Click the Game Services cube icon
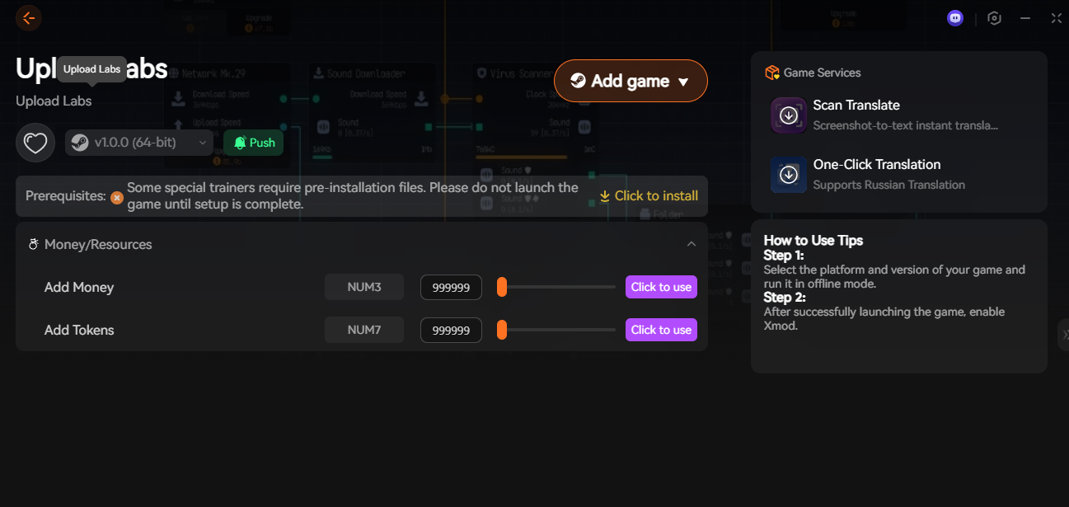 pos(772,73)
